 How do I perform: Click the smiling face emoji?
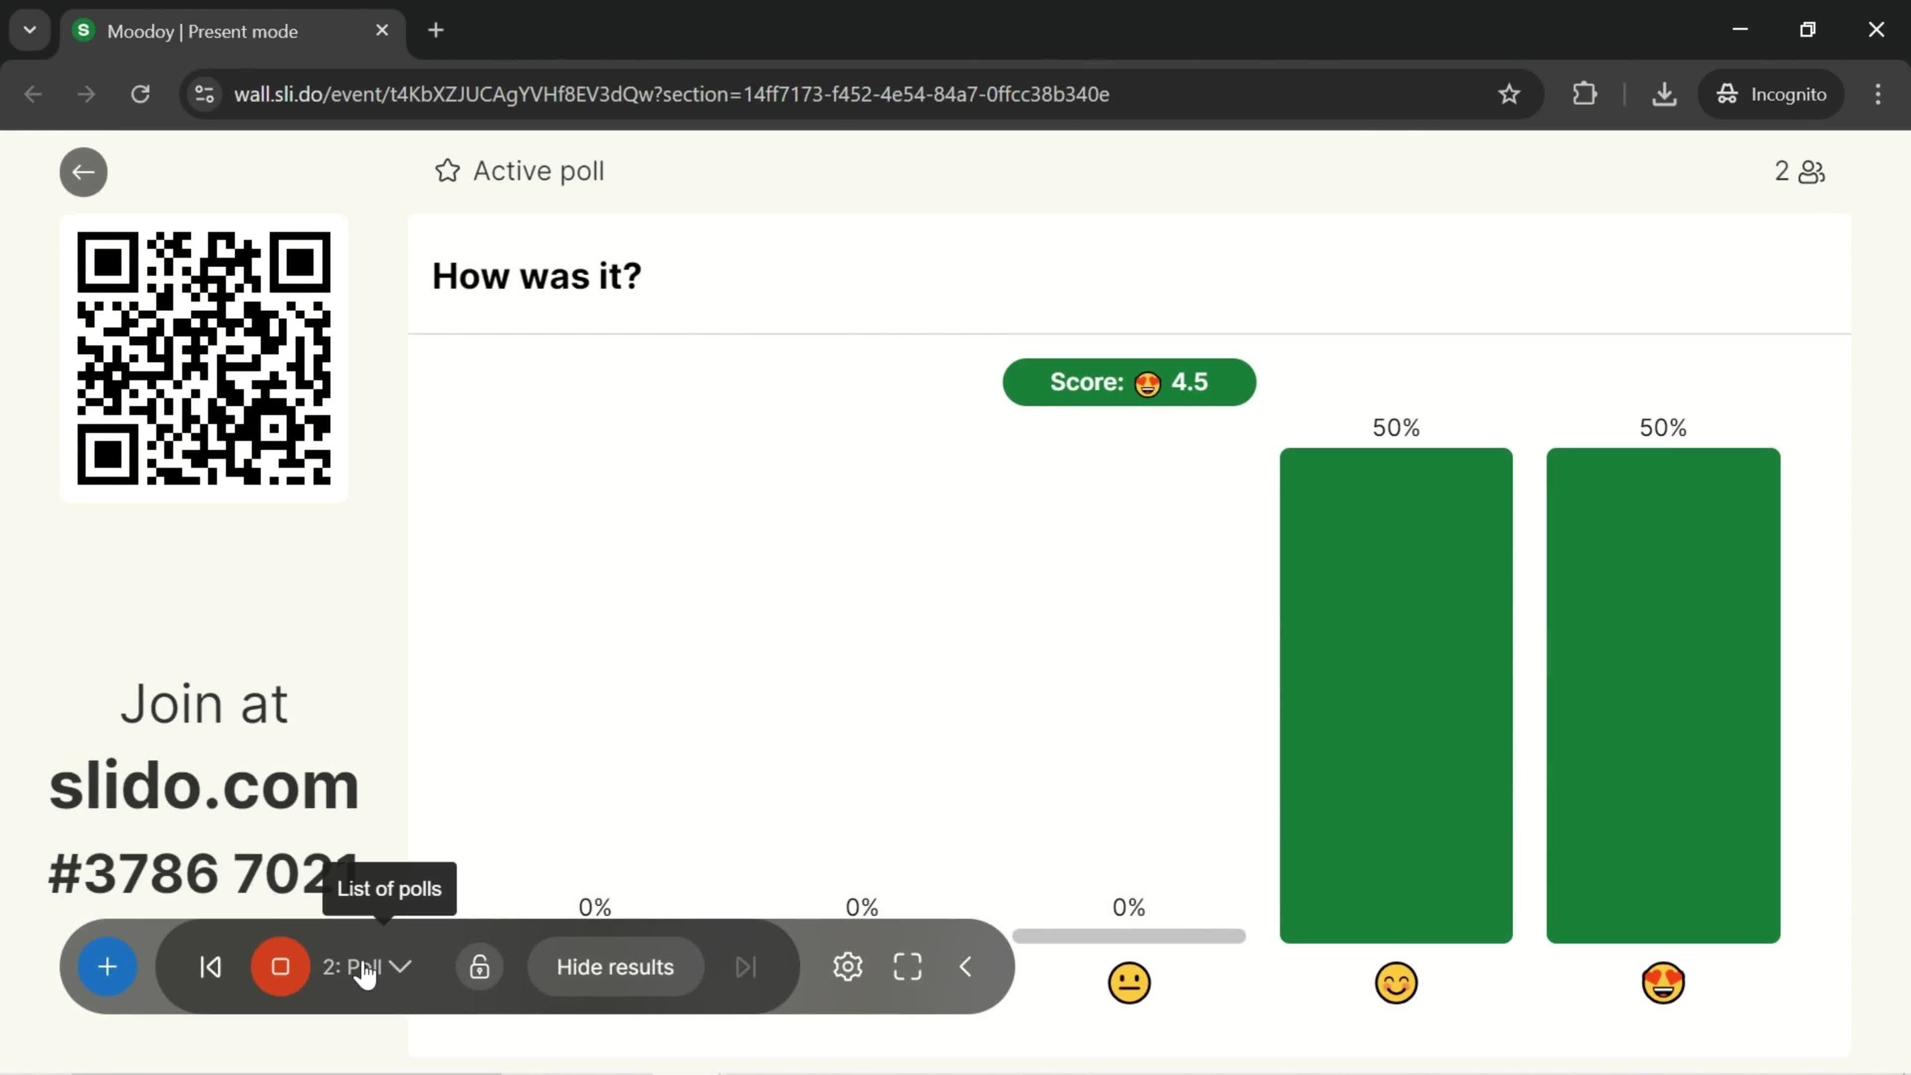coord(1396,983)
